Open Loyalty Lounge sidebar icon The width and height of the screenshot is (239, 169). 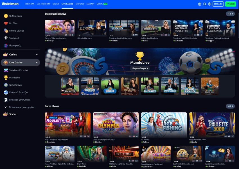click(x=6, y=31)
